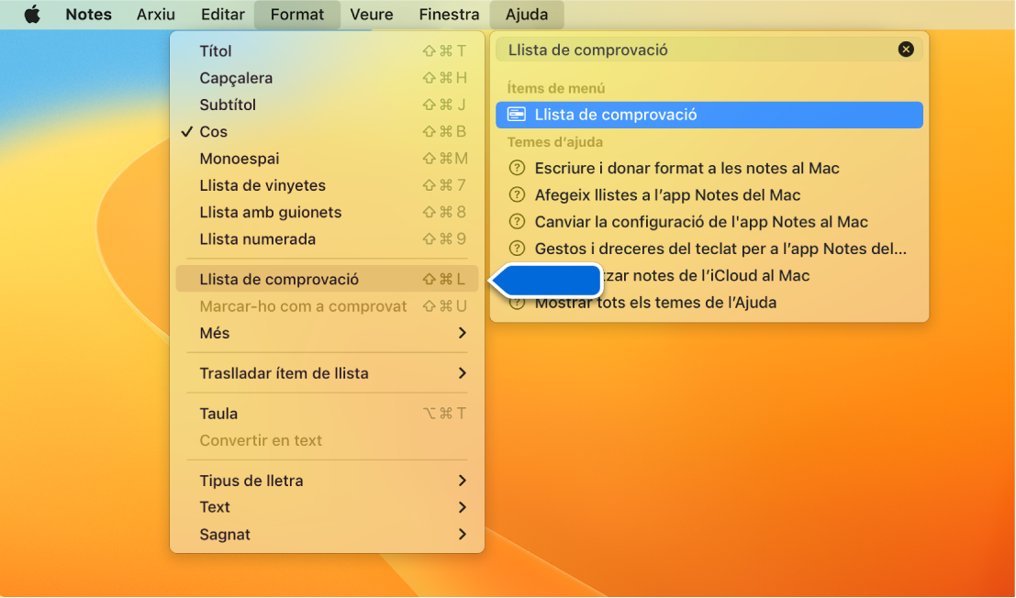Click the Llista de comprovació menu item icon
The height and width of the screenshot is (598, 1016).
(x=517, y=115)
